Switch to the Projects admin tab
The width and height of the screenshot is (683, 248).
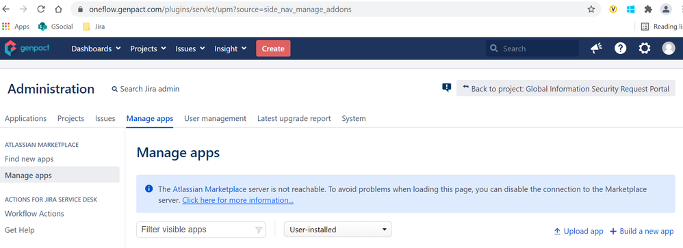tap(70, 118)
